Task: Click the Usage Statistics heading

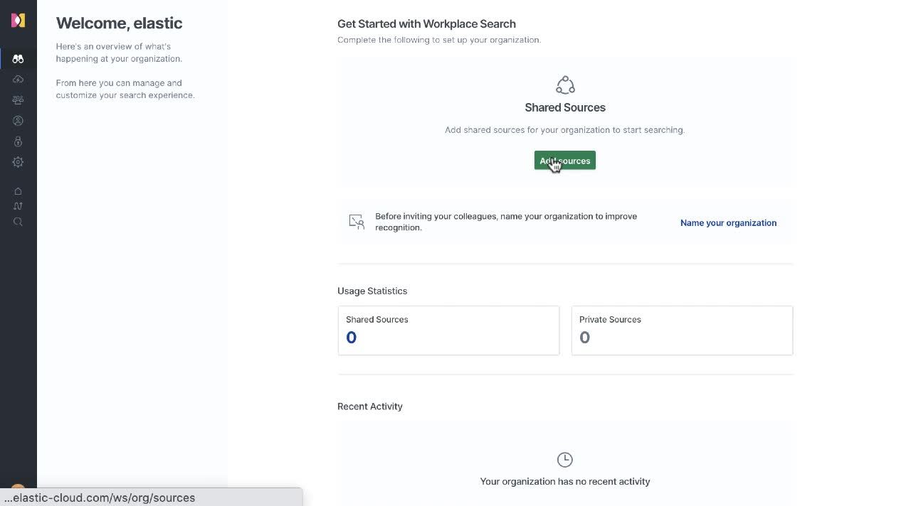Action: (372, 291)
